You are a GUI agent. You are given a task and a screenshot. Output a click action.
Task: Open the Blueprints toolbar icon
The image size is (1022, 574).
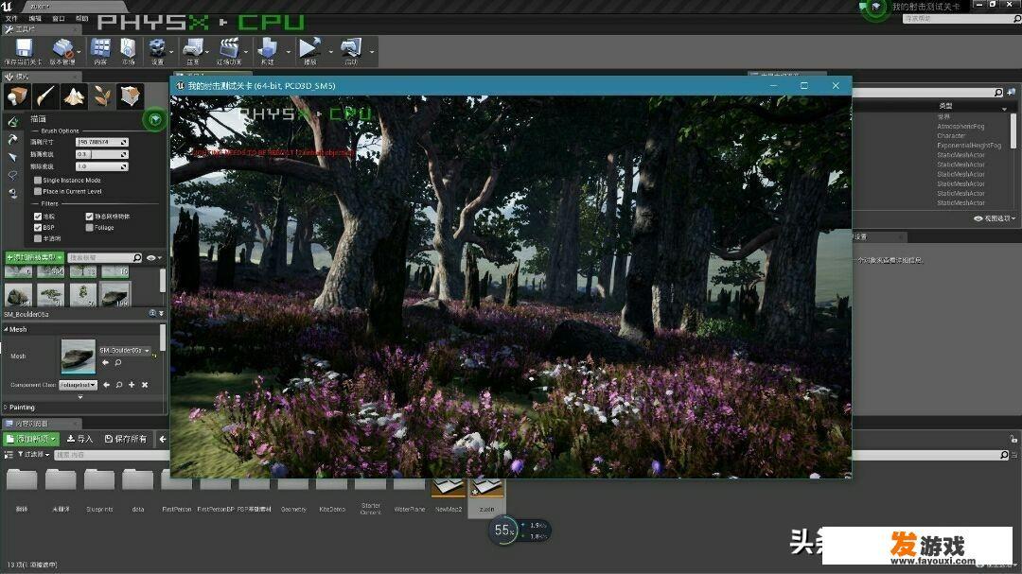(193, 49)
